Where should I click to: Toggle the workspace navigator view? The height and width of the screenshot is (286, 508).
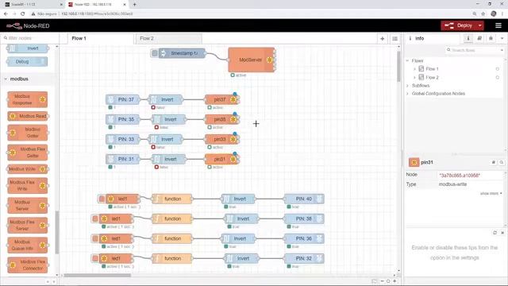coord(374,281)
